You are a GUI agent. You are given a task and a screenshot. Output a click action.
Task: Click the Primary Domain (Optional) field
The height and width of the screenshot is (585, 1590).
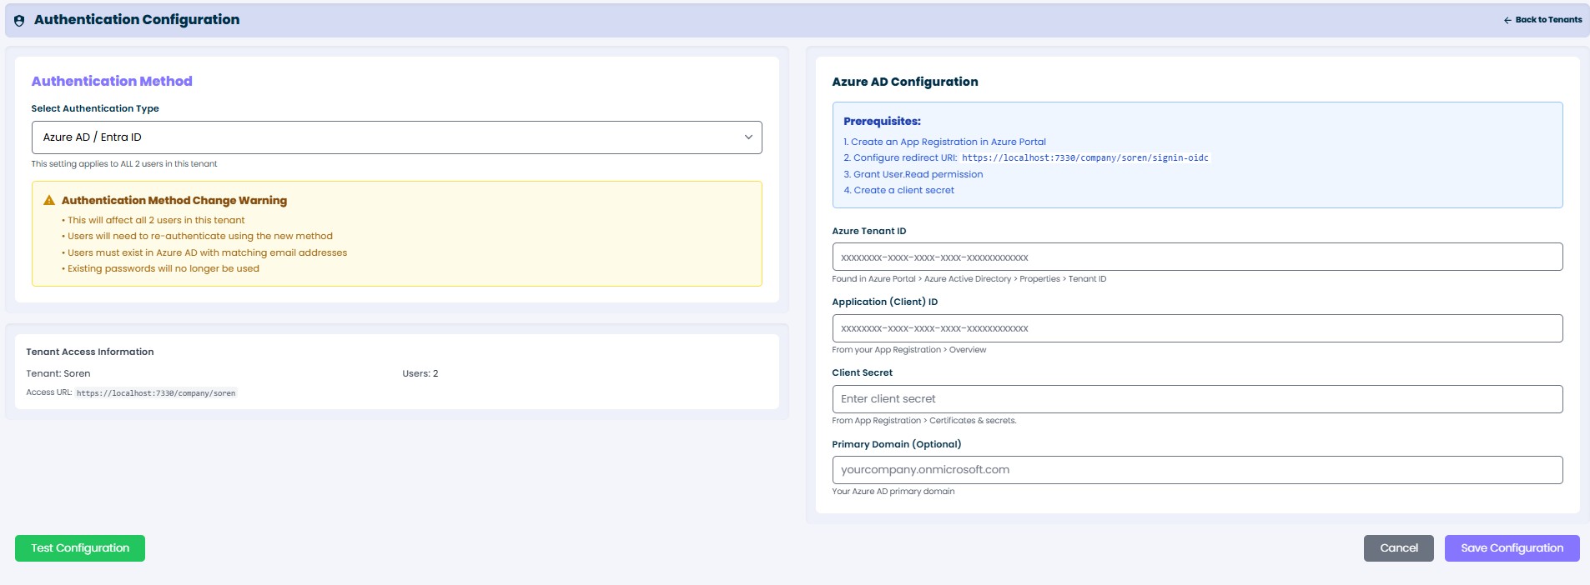coord(1197,470)
